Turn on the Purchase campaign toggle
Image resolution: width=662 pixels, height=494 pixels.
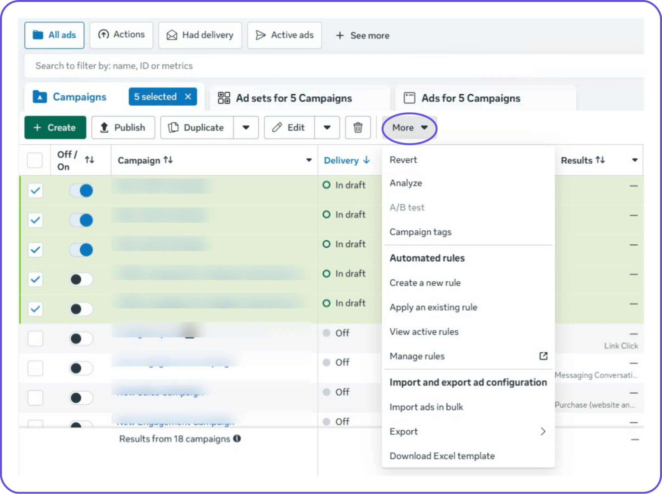click(x=81, y=398)
